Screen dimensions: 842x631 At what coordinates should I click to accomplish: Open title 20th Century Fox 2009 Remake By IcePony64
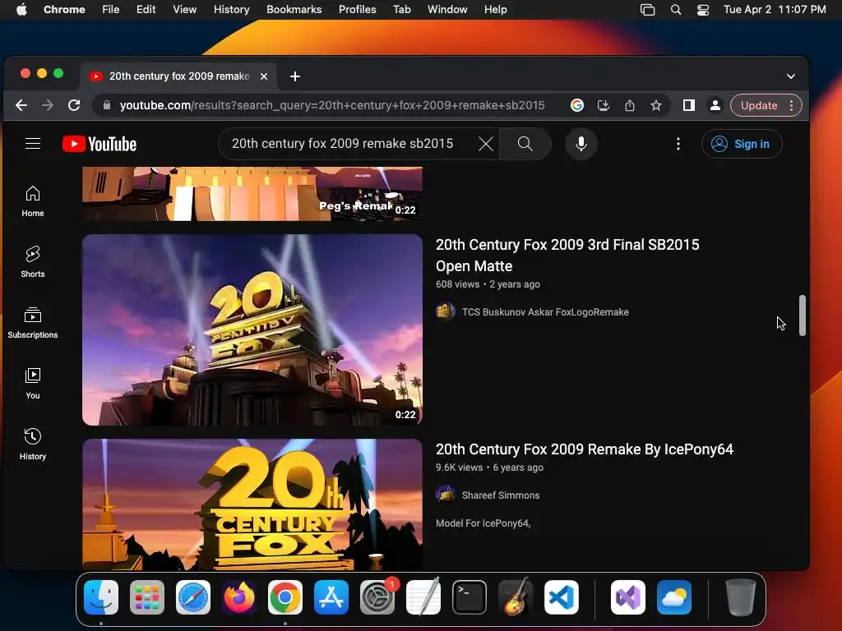pyautogui.click(x=585, y=449)
